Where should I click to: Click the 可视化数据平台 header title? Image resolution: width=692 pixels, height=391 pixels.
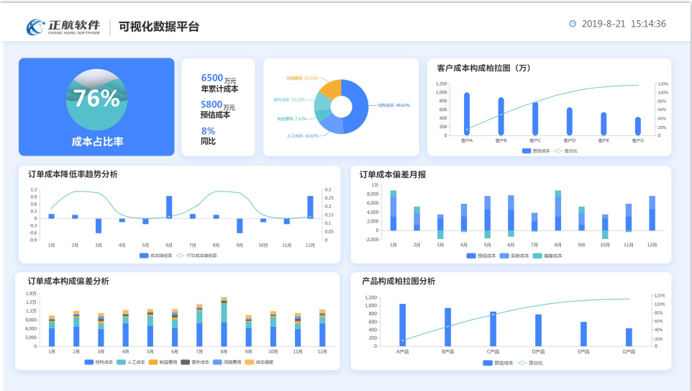pyautogui.click(x=159, y=27)
